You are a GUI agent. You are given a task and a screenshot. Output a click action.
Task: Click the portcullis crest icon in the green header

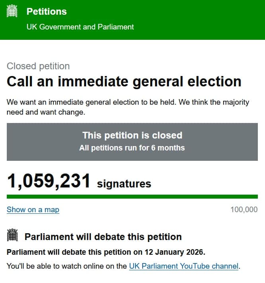[12, 12]
